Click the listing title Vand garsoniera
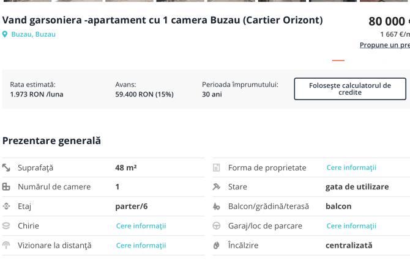 pos(162,20)
